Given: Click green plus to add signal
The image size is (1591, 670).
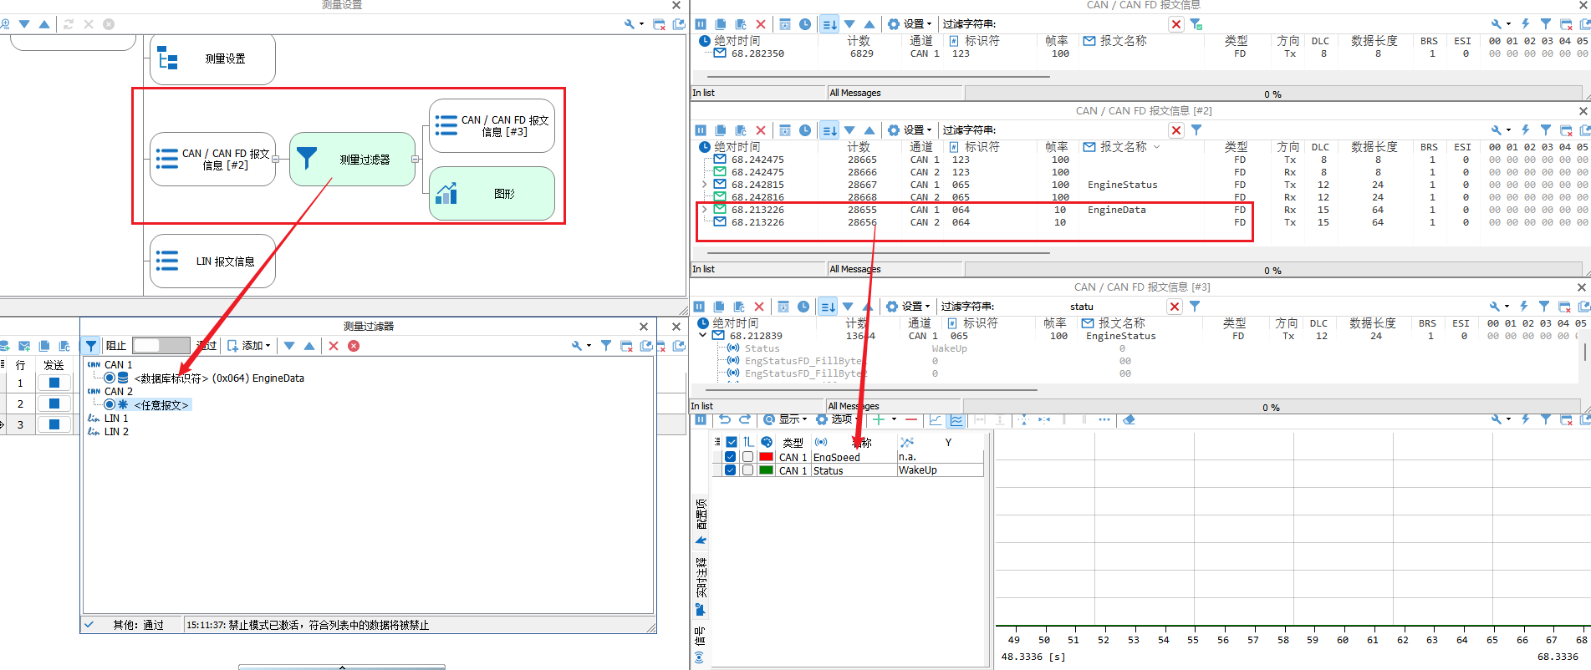Looking at the screenshot, I should coord(879,419).
